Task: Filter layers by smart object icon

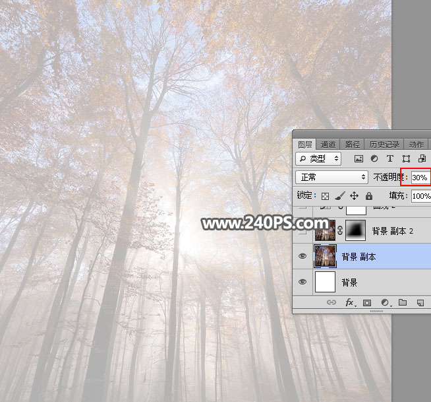Action: tap(422, 158)
